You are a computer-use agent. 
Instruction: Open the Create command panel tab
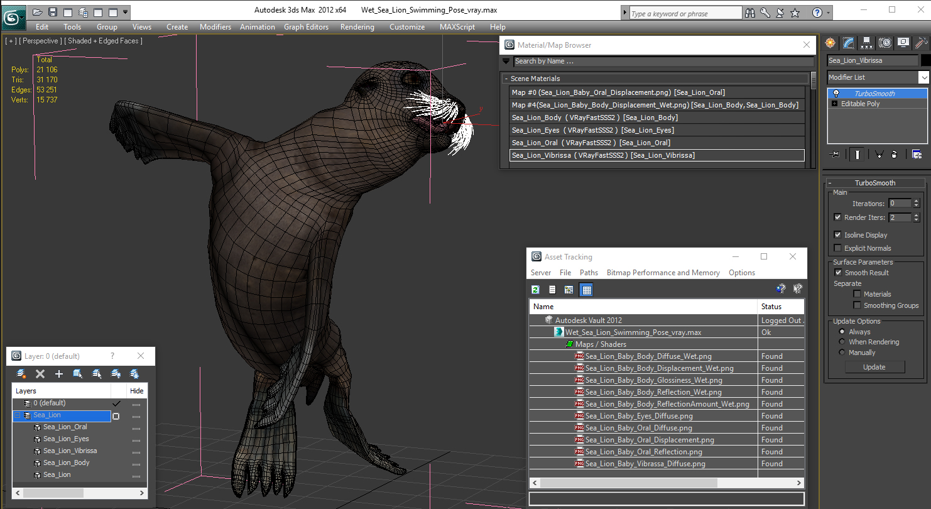[x=830, y=43]
